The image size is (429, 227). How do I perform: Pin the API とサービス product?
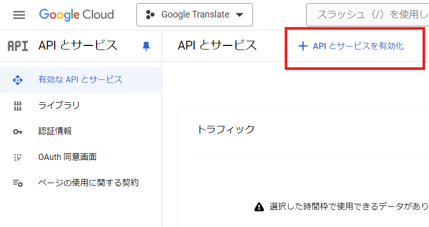click(x=146, y=46)
